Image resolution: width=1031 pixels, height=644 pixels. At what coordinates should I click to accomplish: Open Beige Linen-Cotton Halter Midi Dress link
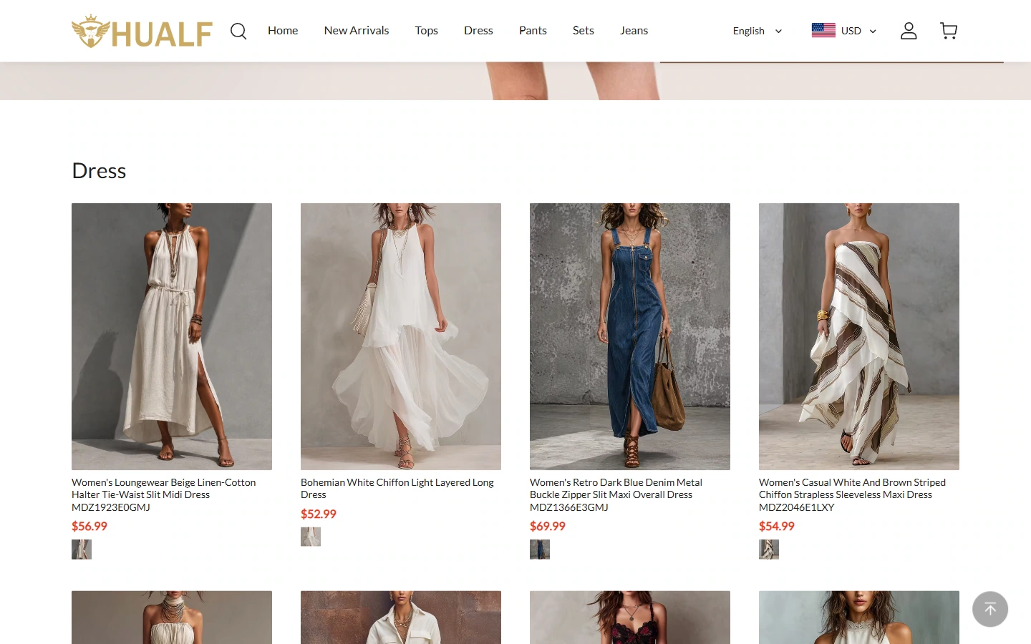click(x=164, y=494)
